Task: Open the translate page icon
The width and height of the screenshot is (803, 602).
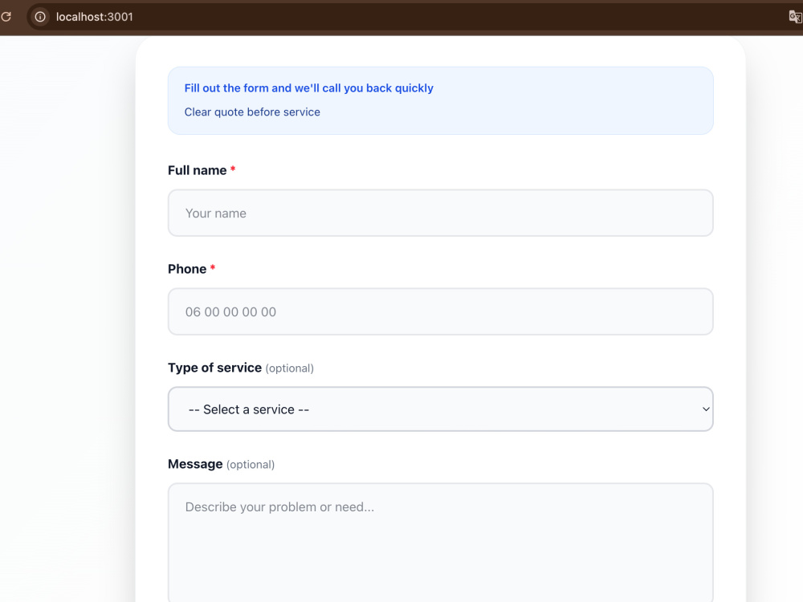Action: (795, 17)
